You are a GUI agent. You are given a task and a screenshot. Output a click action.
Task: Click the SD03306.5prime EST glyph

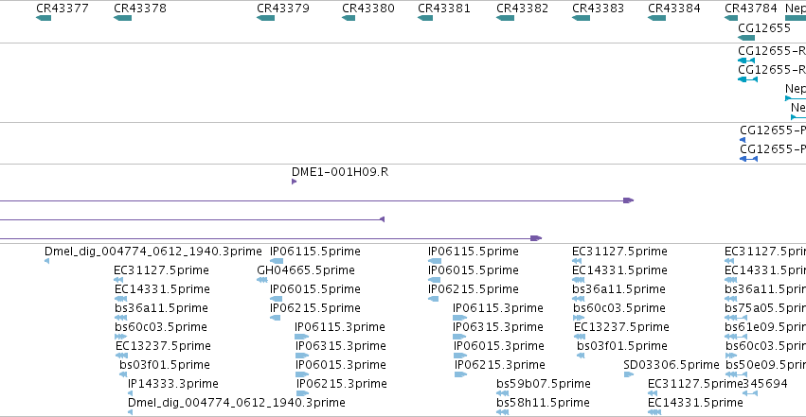coord(629,375)
